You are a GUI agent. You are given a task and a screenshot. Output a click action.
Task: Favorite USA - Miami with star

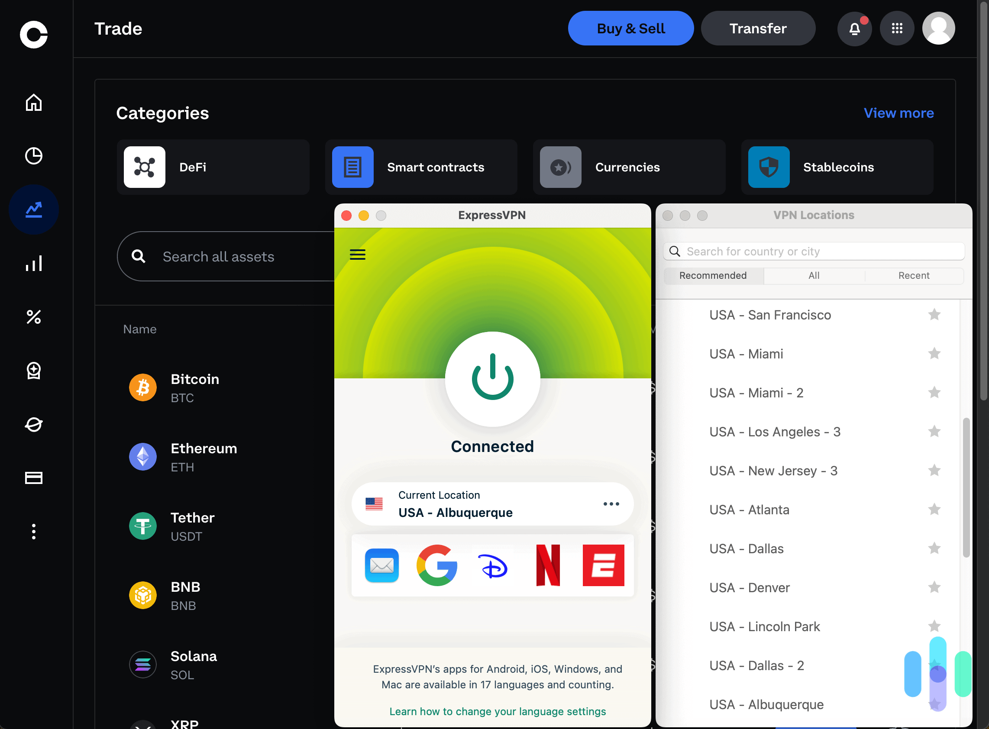934,354
